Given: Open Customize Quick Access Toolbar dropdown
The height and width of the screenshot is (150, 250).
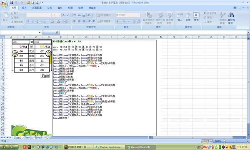Looking at the screenshot, I should click(x=42, y=2).
